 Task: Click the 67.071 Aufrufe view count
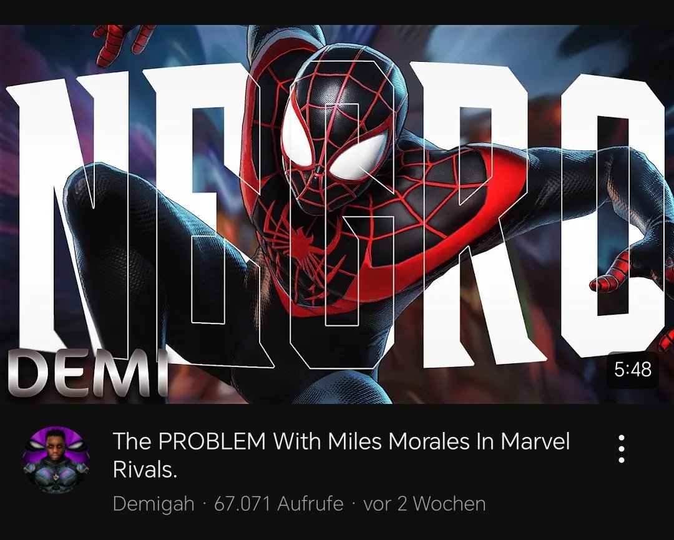click(278, 503)
